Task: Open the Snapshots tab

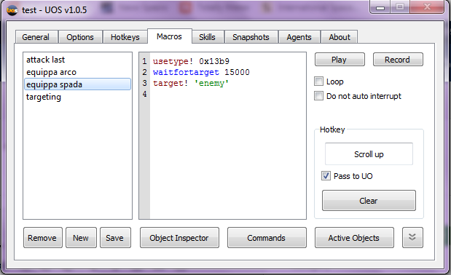Action: (x=251, y=37)
